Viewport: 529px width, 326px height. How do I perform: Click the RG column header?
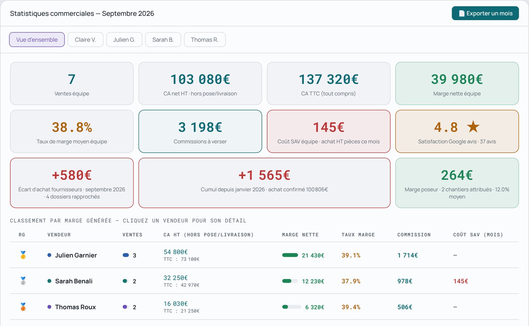point(22,235)
